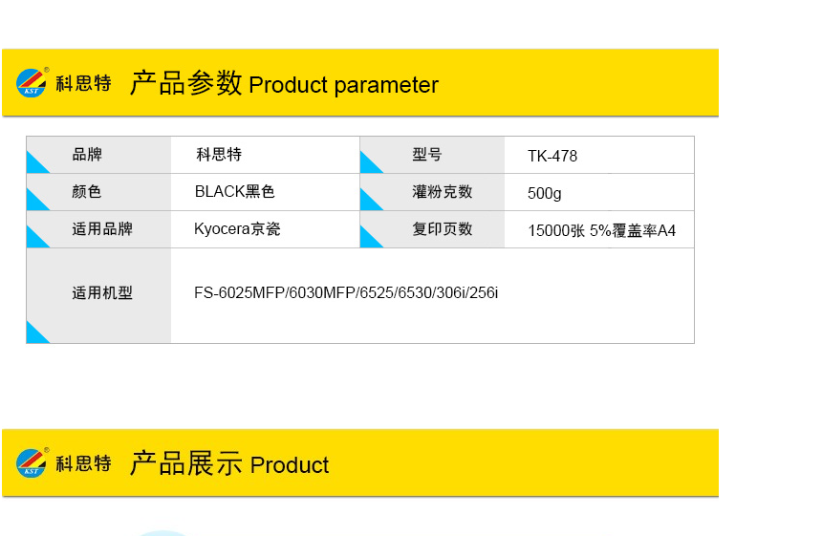Select the 产品展示 Product heading text
822x536 pixels.
pos(229,463)
